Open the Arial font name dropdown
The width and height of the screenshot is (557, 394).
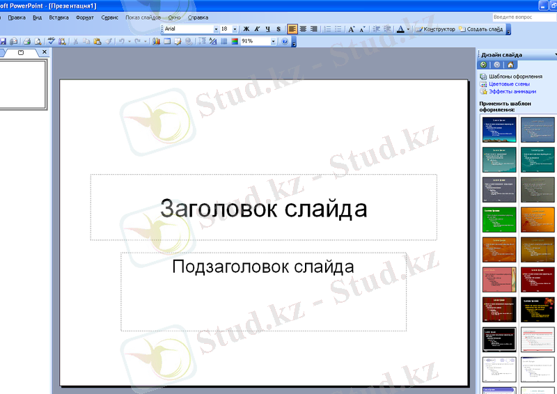pyautogui.click(x=215, y=29)
